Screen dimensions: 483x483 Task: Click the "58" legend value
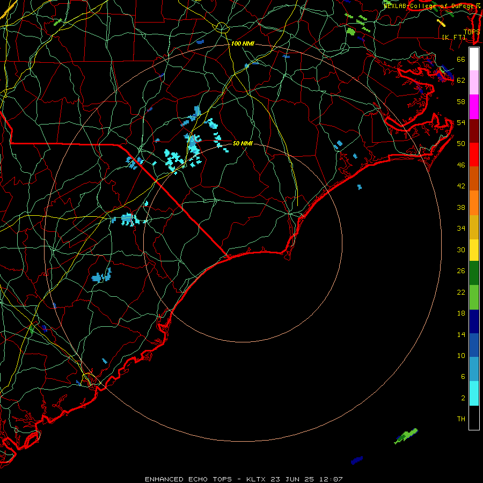(461, 101)
